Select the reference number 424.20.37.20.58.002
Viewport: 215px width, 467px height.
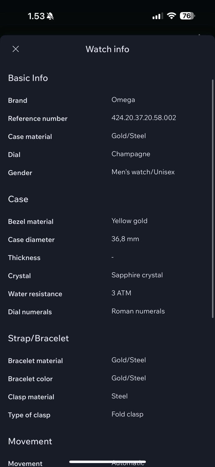click(x=144, y=118)
